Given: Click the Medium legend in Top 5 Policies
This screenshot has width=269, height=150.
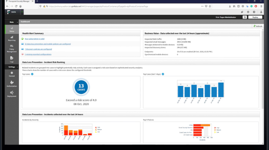Looking at the screenshot, I should 218,130.
